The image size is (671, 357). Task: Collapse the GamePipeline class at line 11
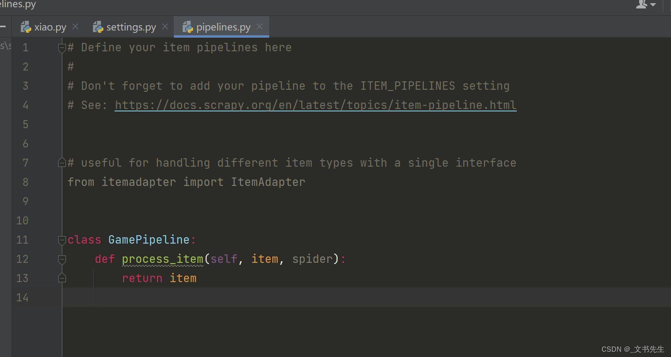pyautogui.click(x=62, y=240)
